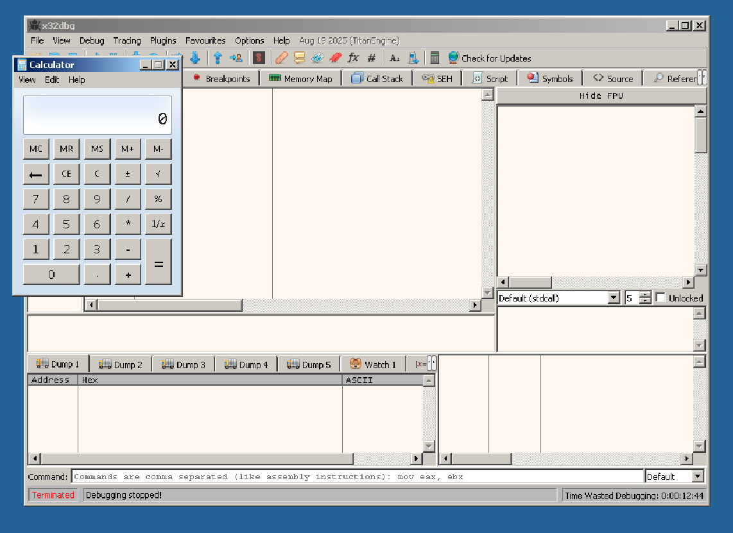Click the Address column header in dump
The width and height of the screenshot is (733, 533).
point(53,380)
